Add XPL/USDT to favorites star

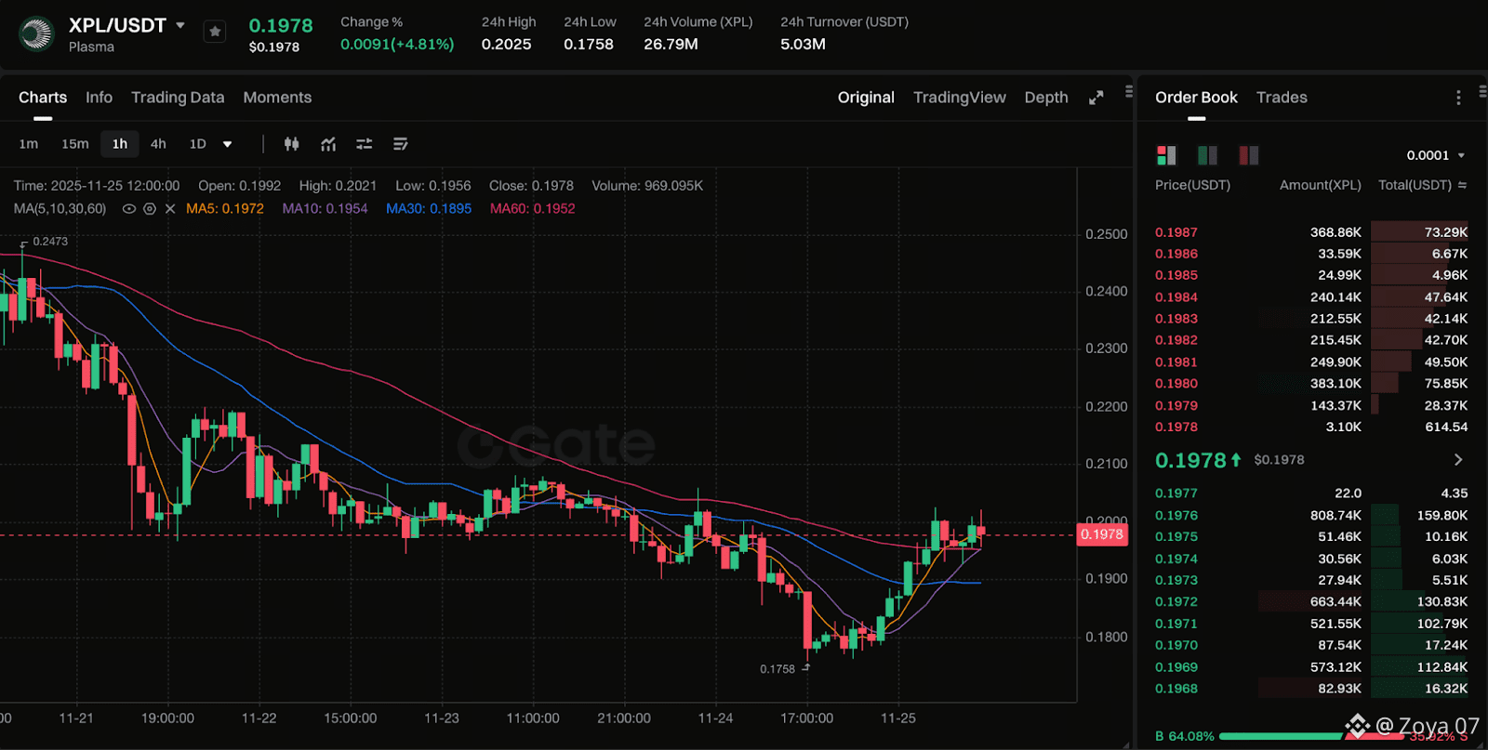coord(215,32)
